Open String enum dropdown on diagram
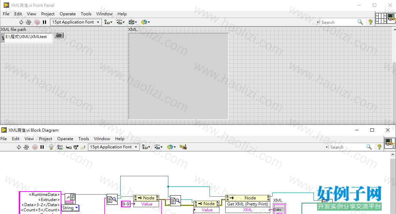Viewport: 396px width, 214px height. point(70,208)
